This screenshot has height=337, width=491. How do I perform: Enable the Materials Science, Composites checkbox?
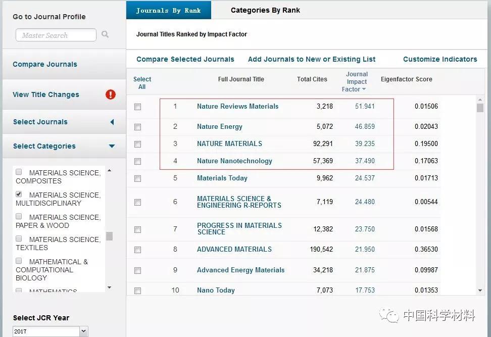19,172
